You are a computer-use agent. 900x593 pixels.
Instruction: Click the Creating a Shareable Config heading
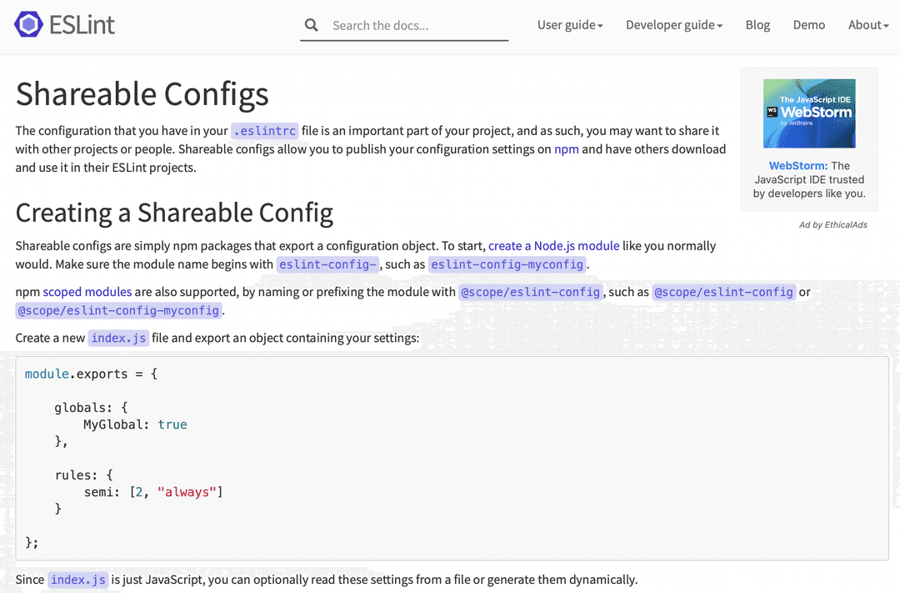[x=173, y=213]
